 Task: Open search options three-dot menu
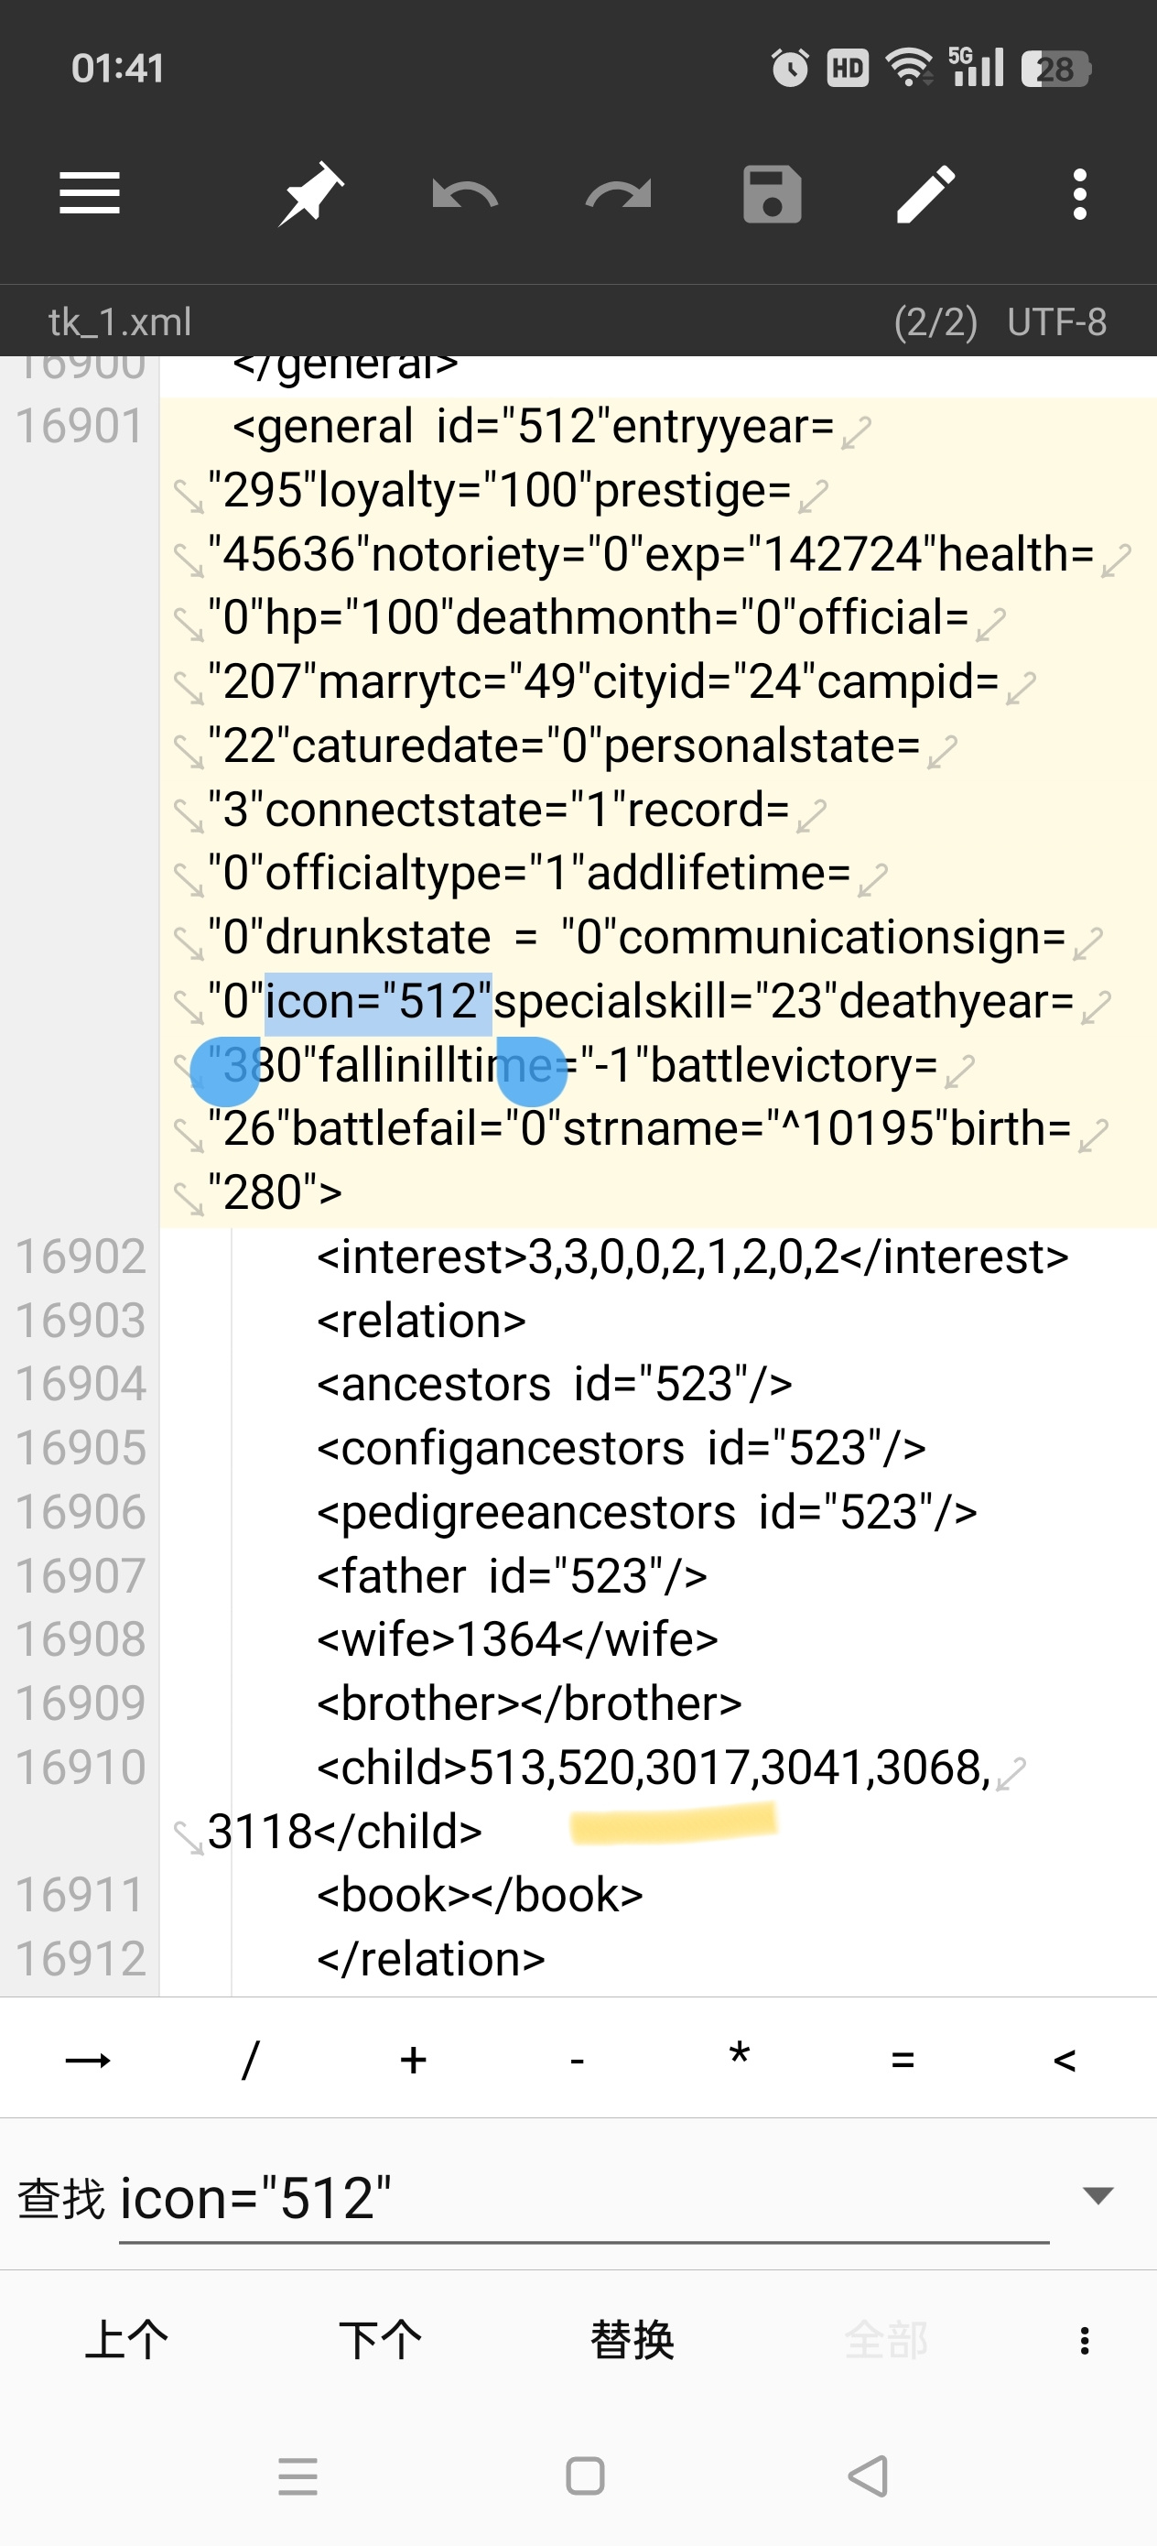tap(1085, 2339)
